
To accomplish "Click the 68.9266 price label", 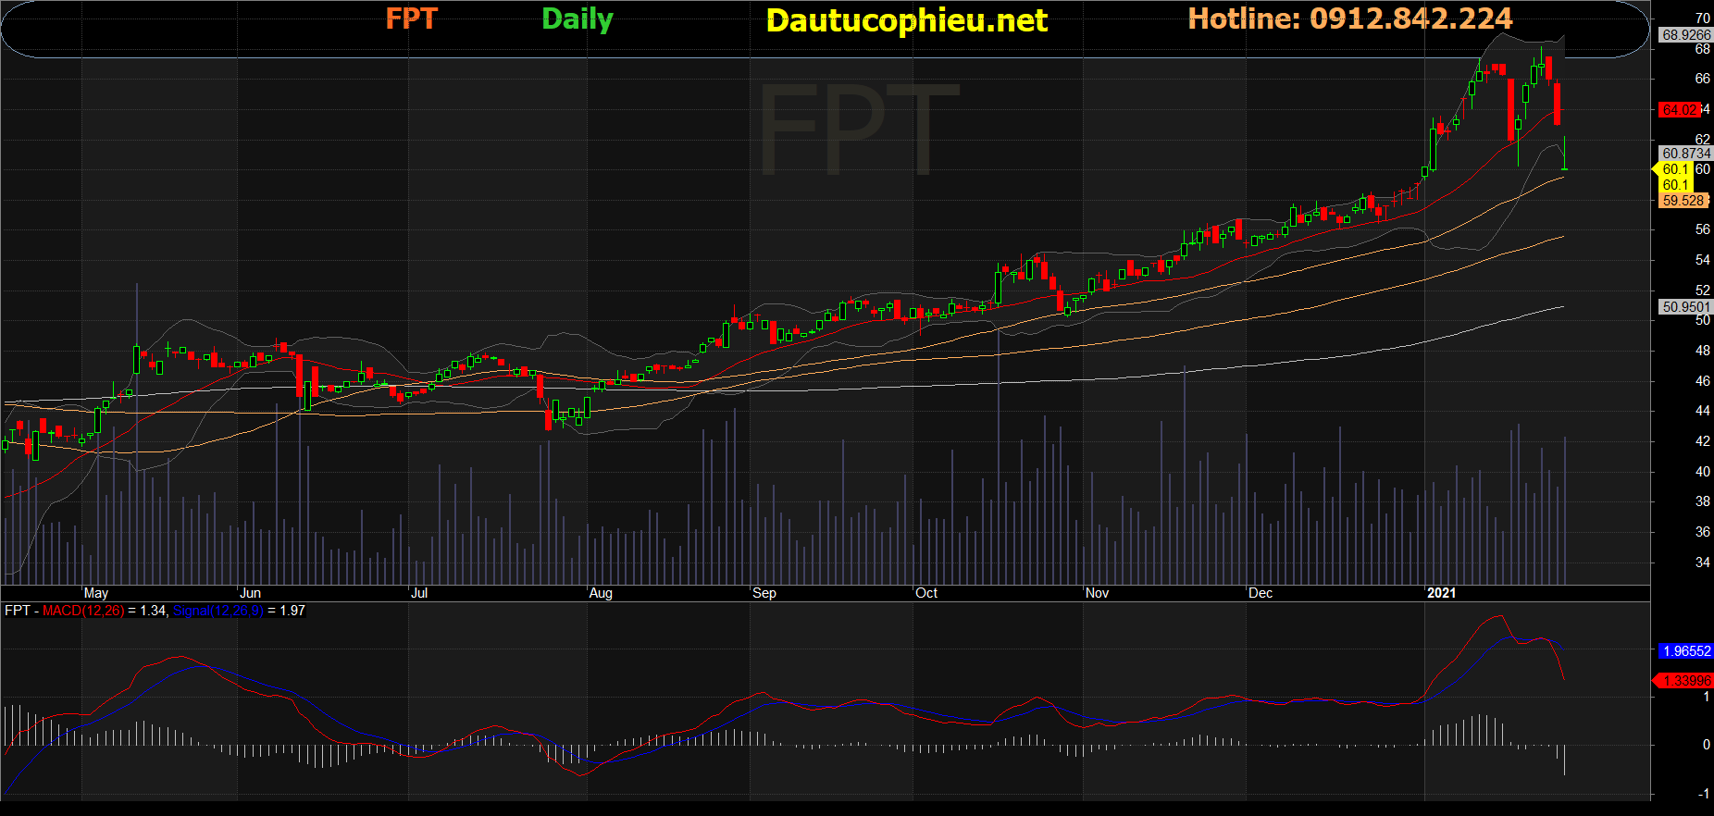I will point(1686,35).
